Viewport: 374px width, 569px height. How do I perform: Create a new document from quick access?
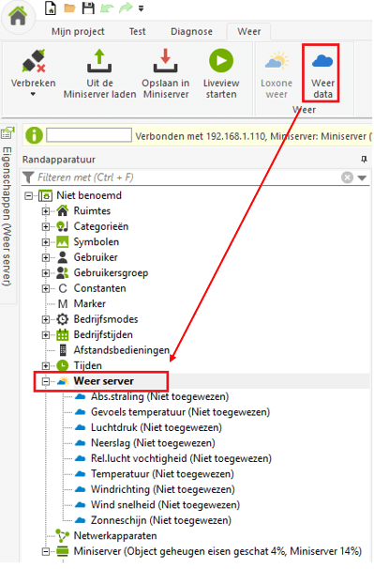tap(51, 8)
